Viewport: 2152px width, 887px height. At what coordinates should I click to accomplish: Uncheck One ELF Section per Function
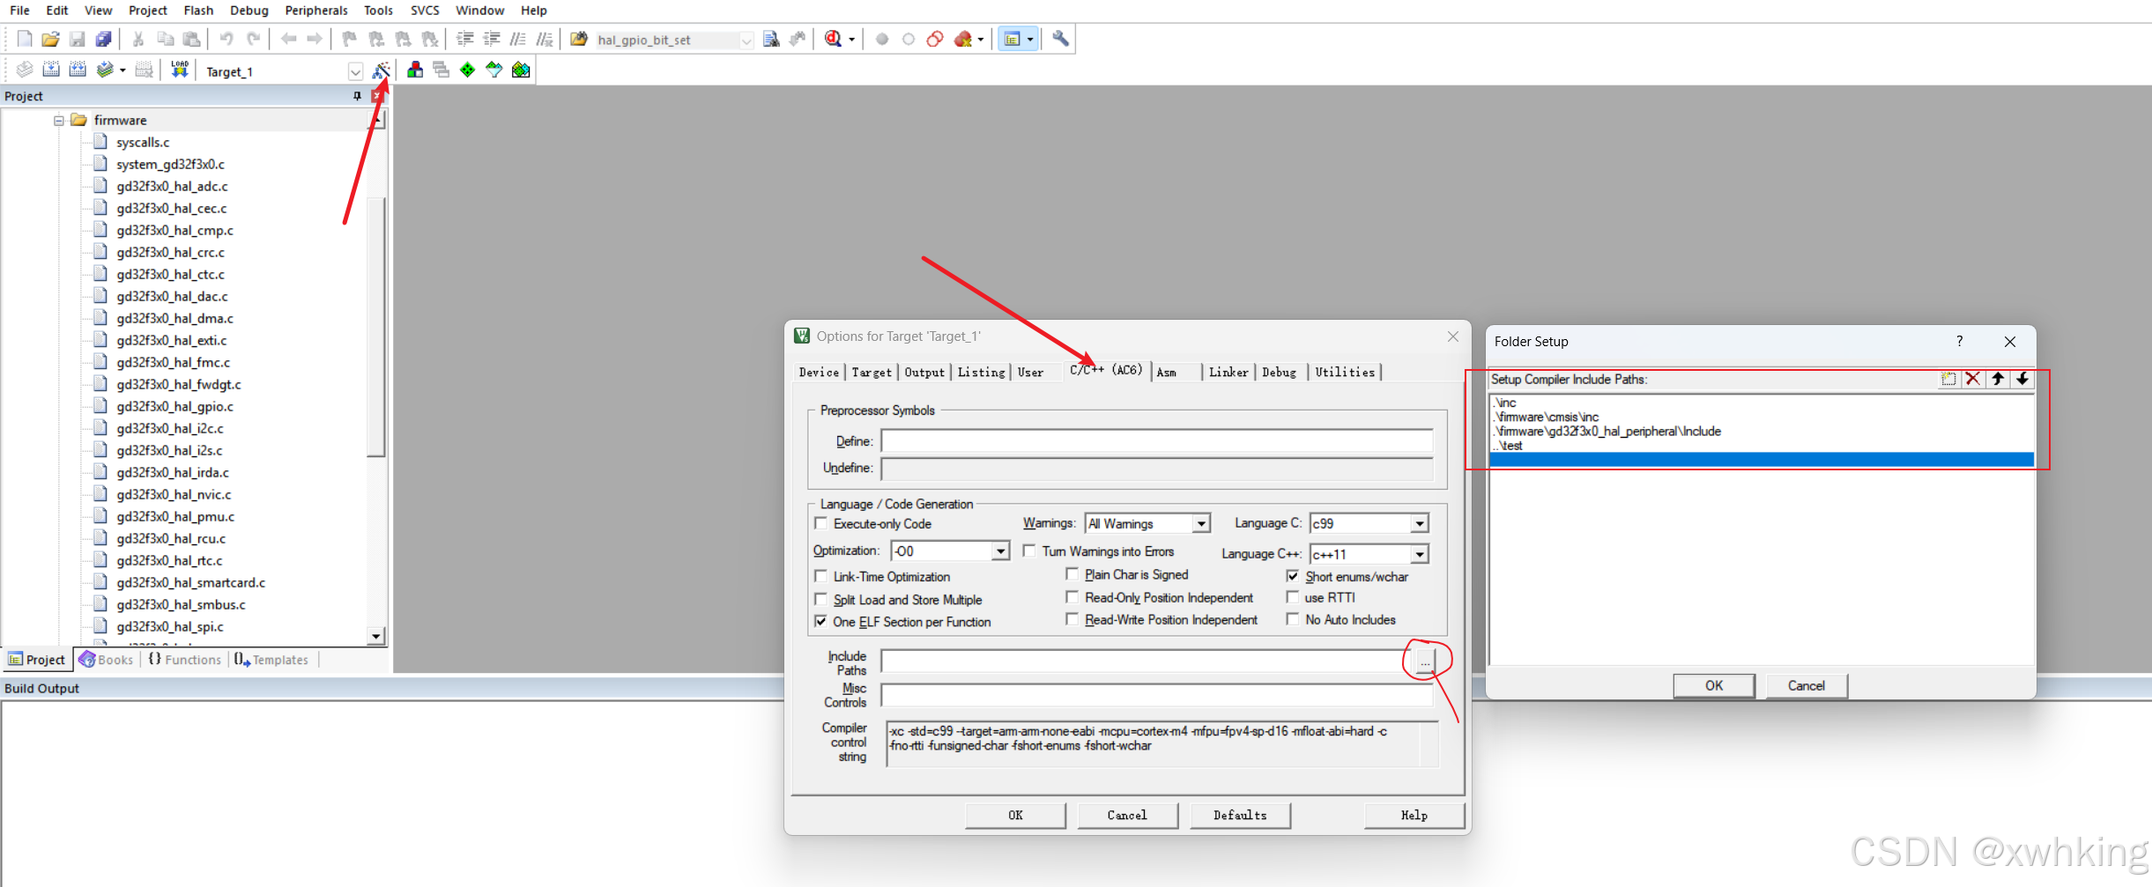point(821,621)
